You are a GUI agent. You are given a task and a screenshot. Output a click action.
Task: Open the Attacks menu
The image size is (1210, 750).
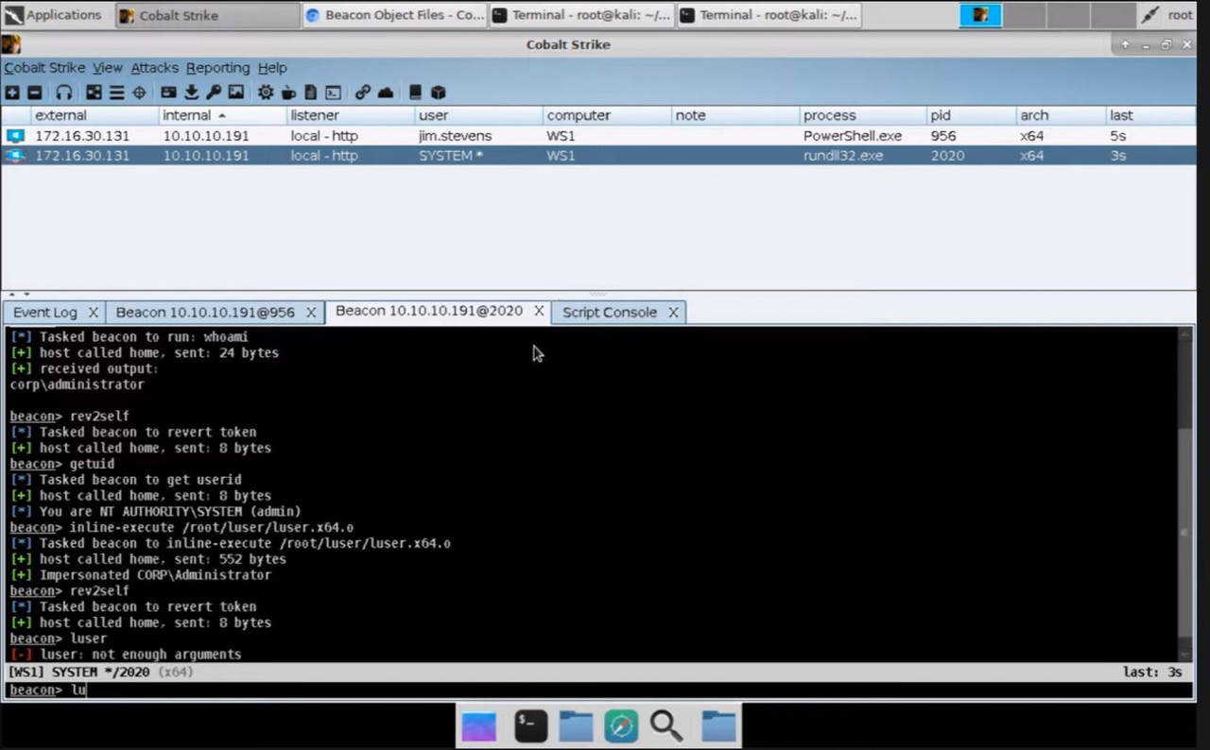coord(154,68)
